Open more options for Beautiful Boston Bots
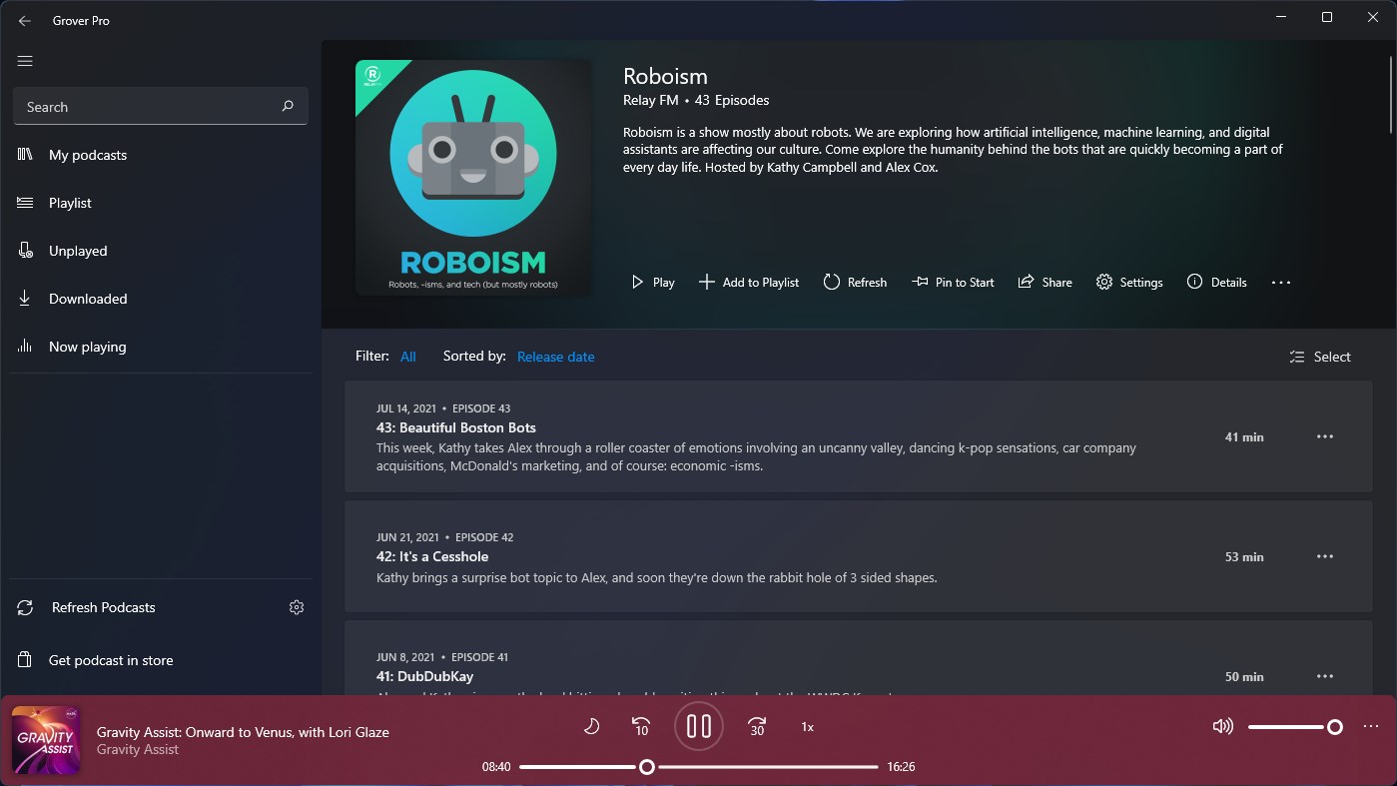Viewport: 1397px width, 786px height. pos(1325,436)
